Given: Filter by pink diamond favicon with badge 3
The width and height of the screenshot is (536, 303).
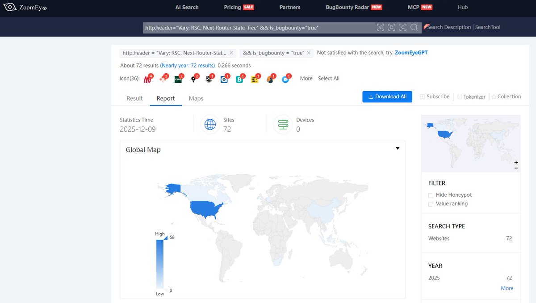Looking at the screenshot, I should click(163, 79).
